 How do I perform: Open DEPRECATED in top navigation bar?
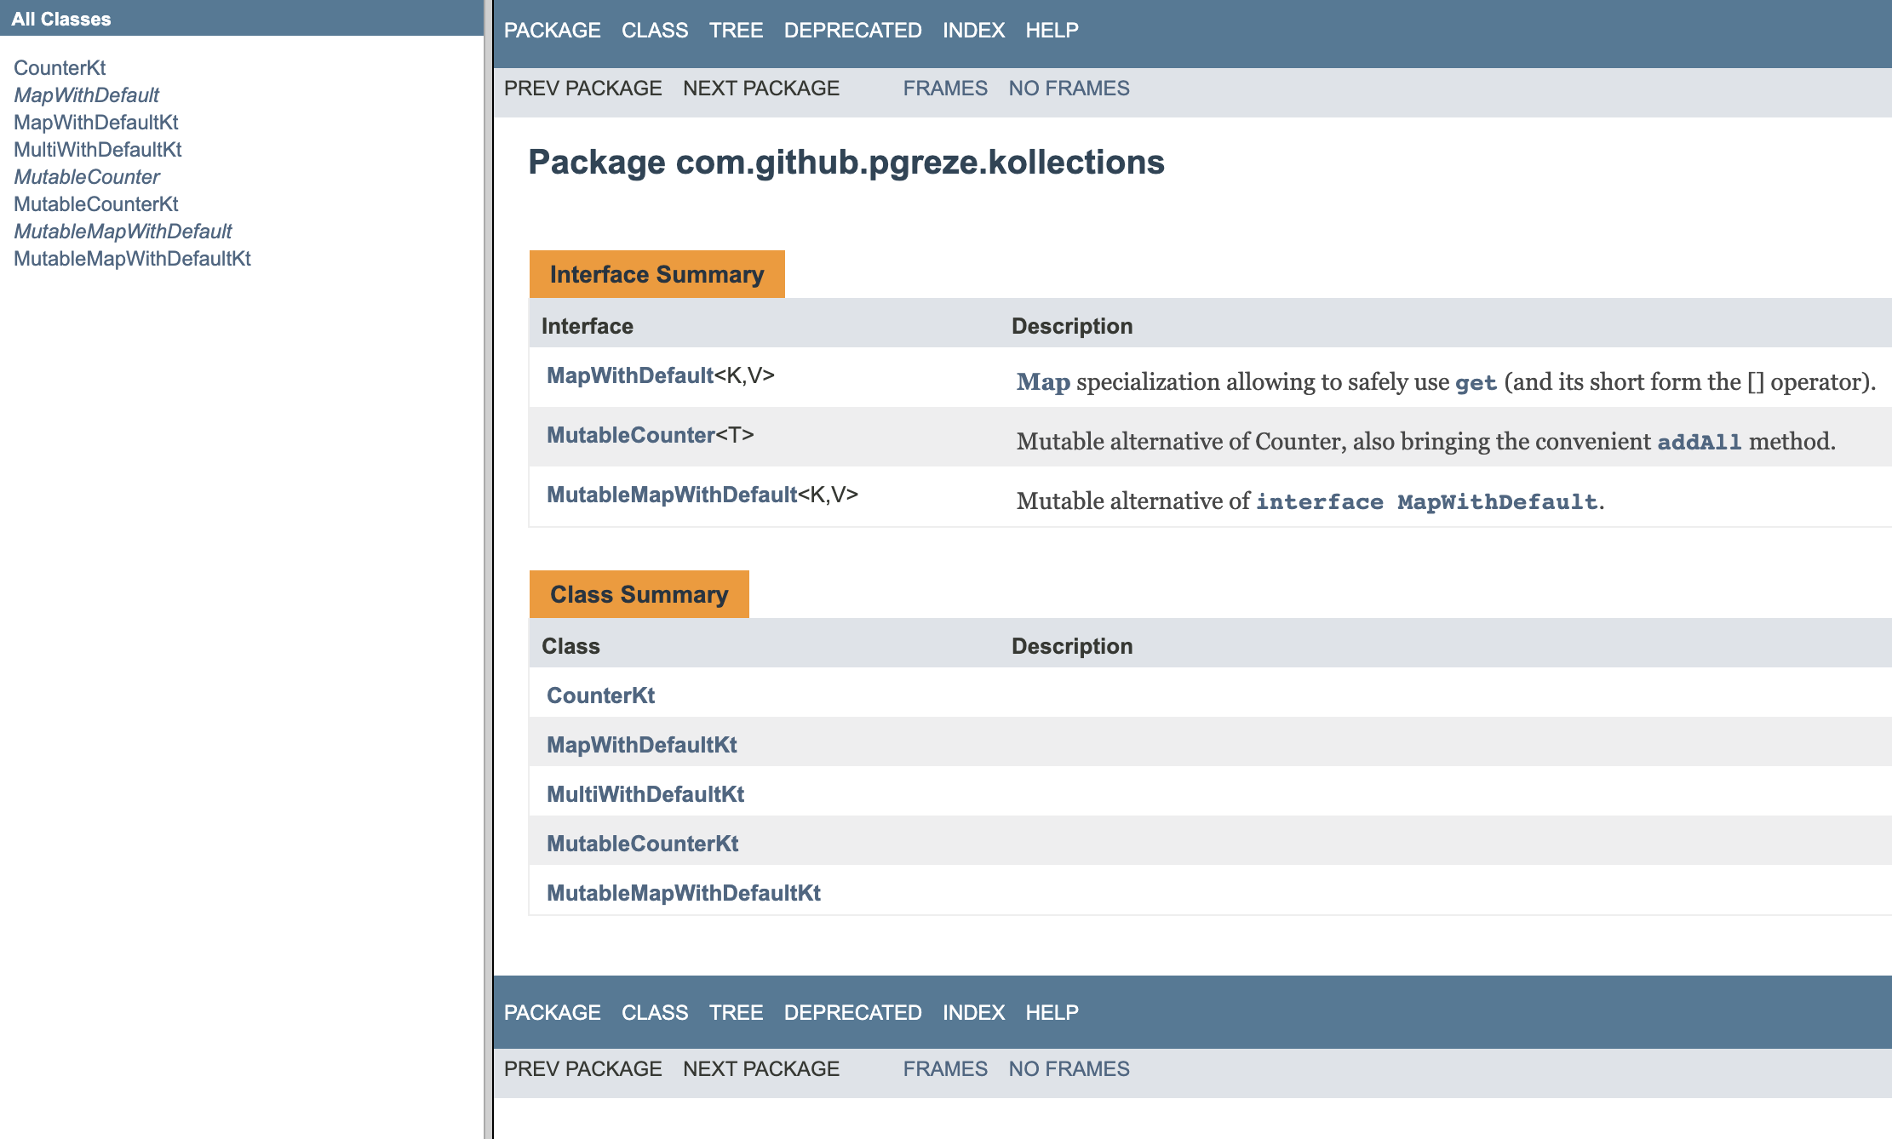852,31
